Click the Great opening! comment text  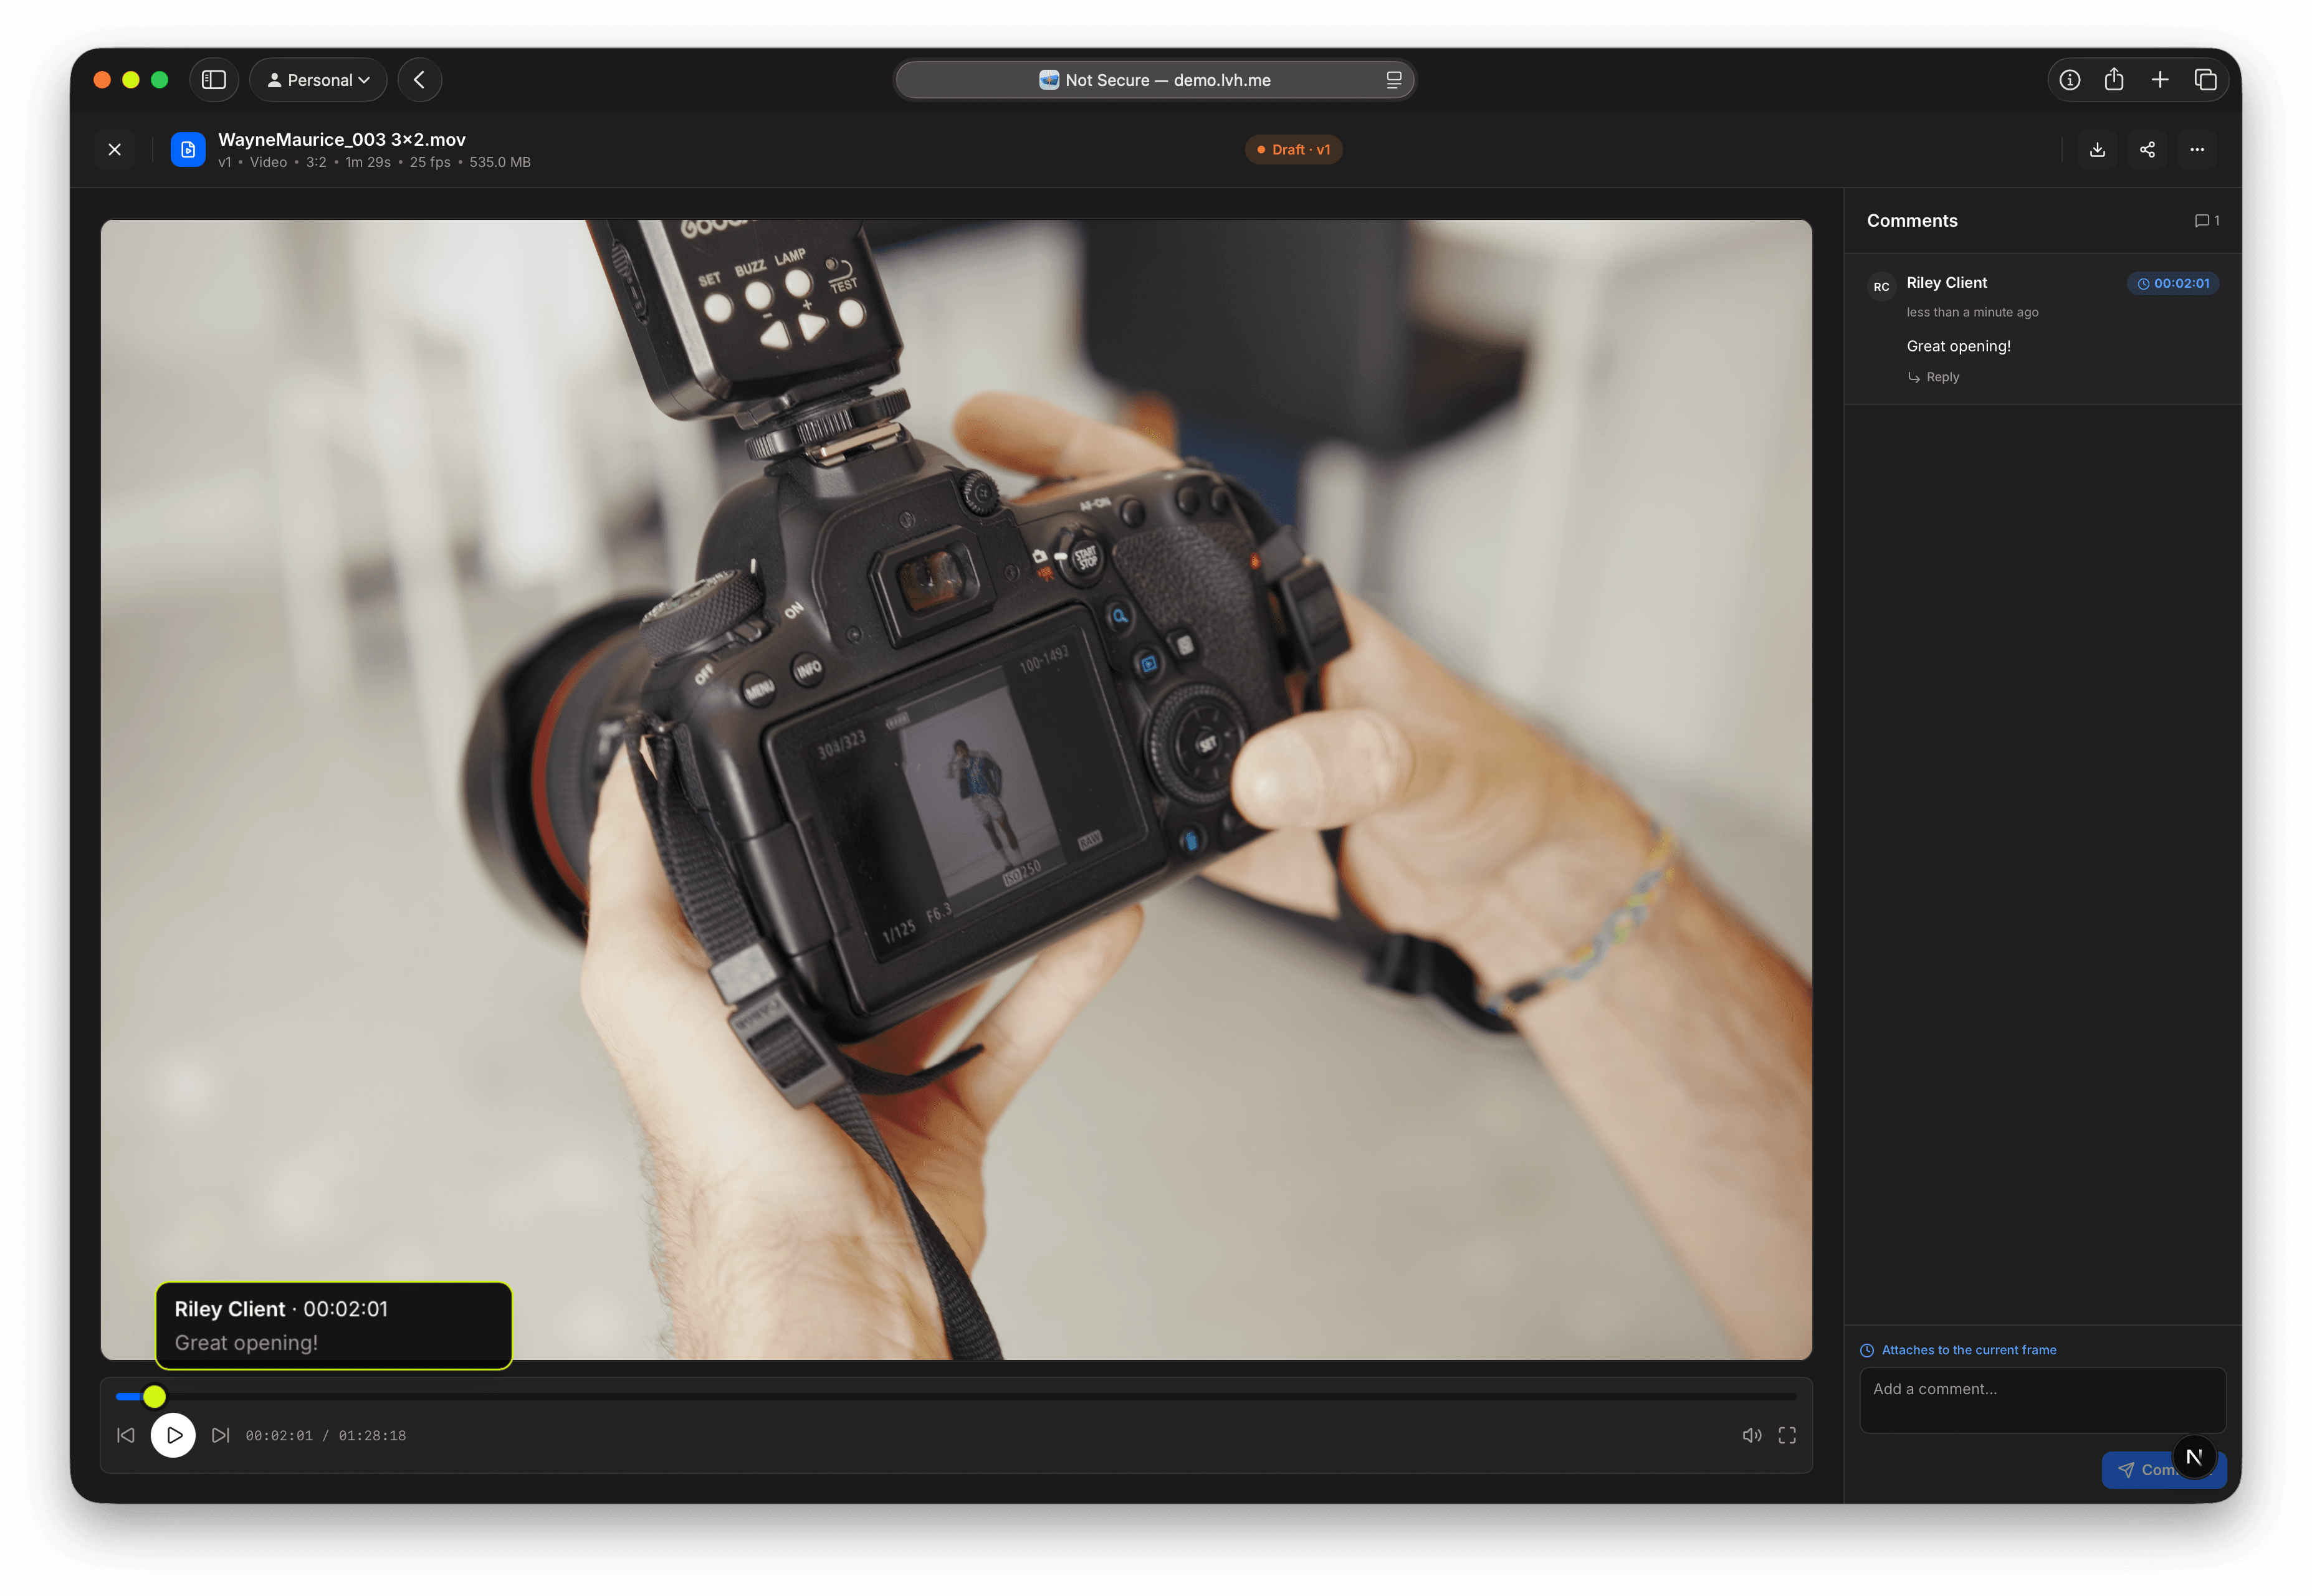tap(1959, 346)
